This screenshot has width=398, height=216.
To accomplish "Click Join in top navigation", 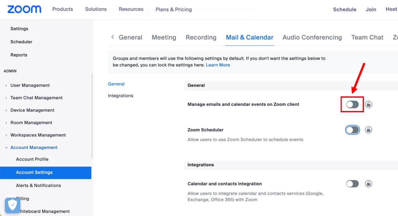I will 371,9.
